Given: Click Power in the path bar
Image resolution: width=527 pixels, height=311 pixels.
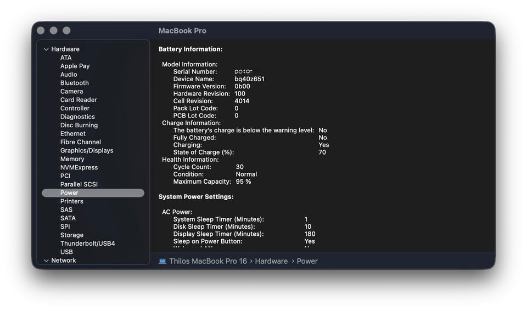Looking at the screenshot, I should [307, 261].
